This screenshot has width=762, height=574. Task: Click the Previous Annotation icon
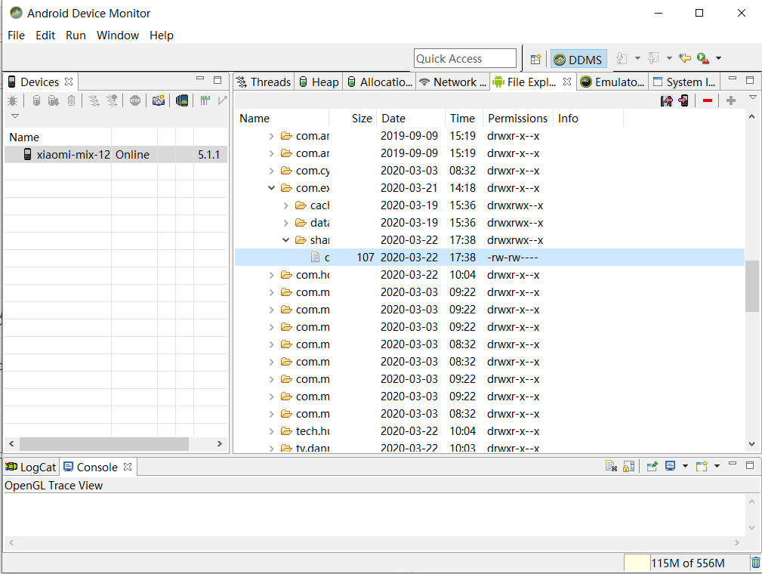pyautogui.click(x=653, y=58)
